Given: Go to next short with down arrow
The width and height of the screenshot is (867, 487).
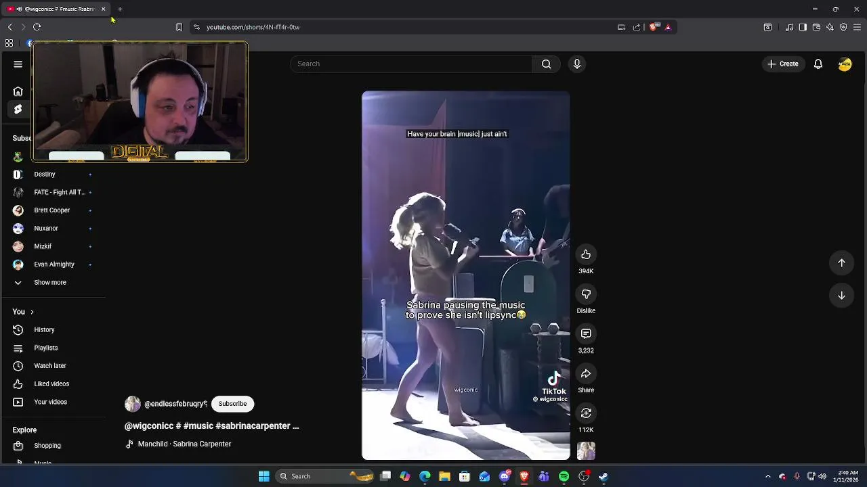Looking at the screenshot, I should pyautogui.click(x=841, y=295).
